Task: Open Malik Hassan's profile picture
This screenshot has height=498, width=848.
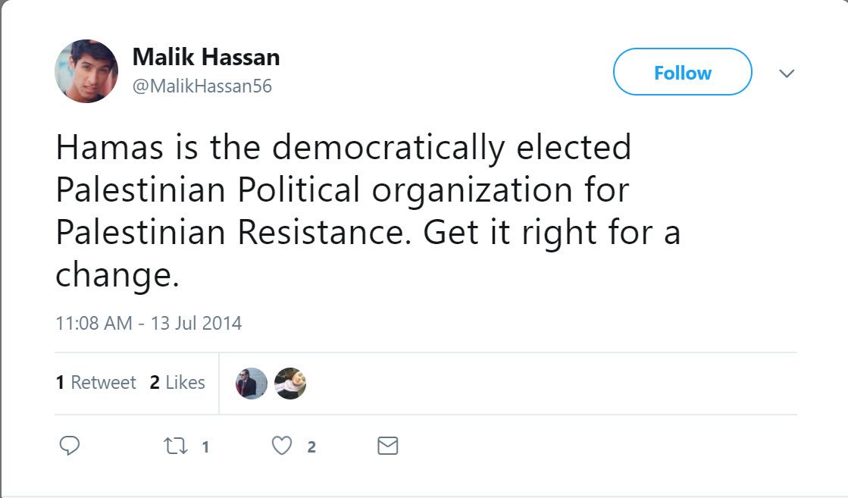Action: [86, 71]
